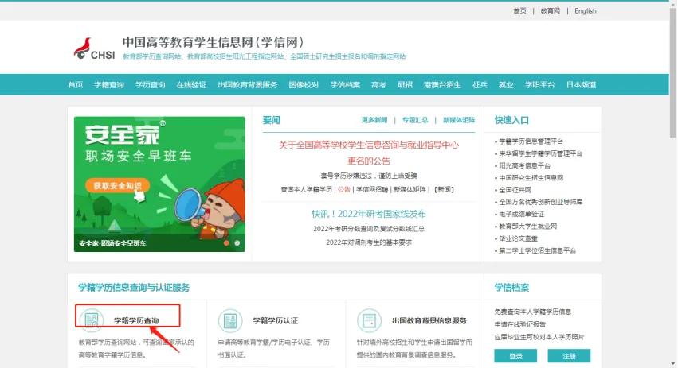Open 学信档案 in the navigation bar

(x=345, y=84)
